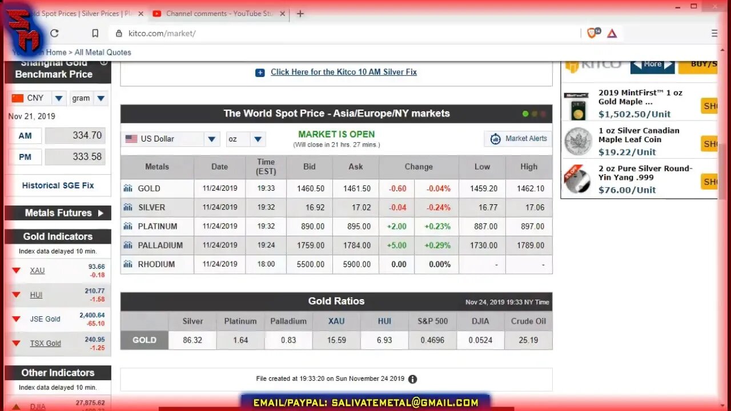Click the China flag icon

[x=18, y=98]
